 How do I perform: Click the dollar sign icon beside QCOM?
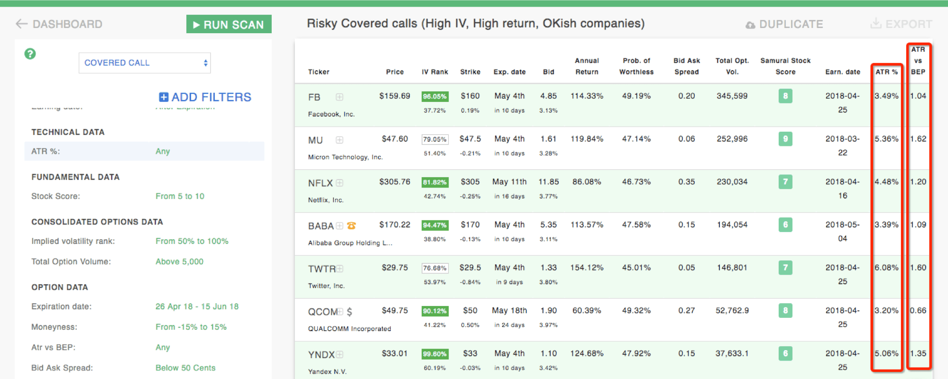(x=350, y=312)
